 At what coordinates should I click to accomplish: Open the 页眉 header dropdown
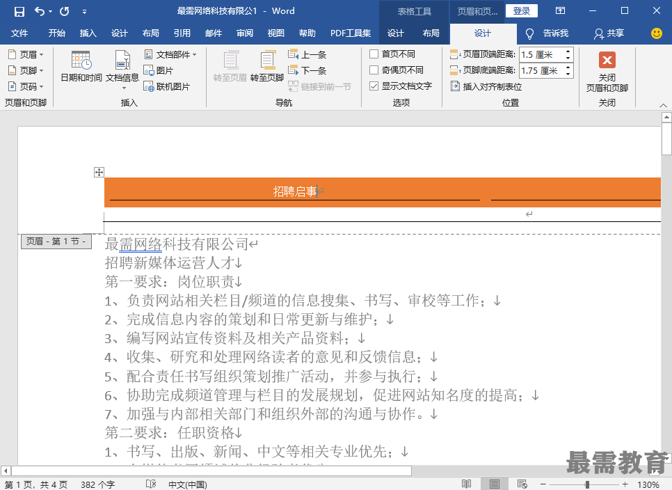click(x=26, y=54)
